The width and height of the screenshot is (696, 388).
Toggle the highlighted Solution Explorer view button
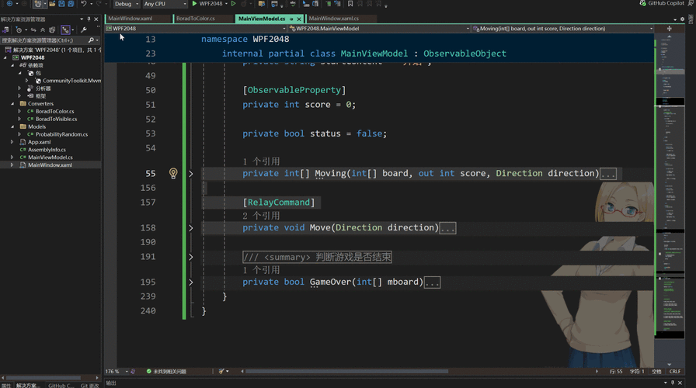66,29
